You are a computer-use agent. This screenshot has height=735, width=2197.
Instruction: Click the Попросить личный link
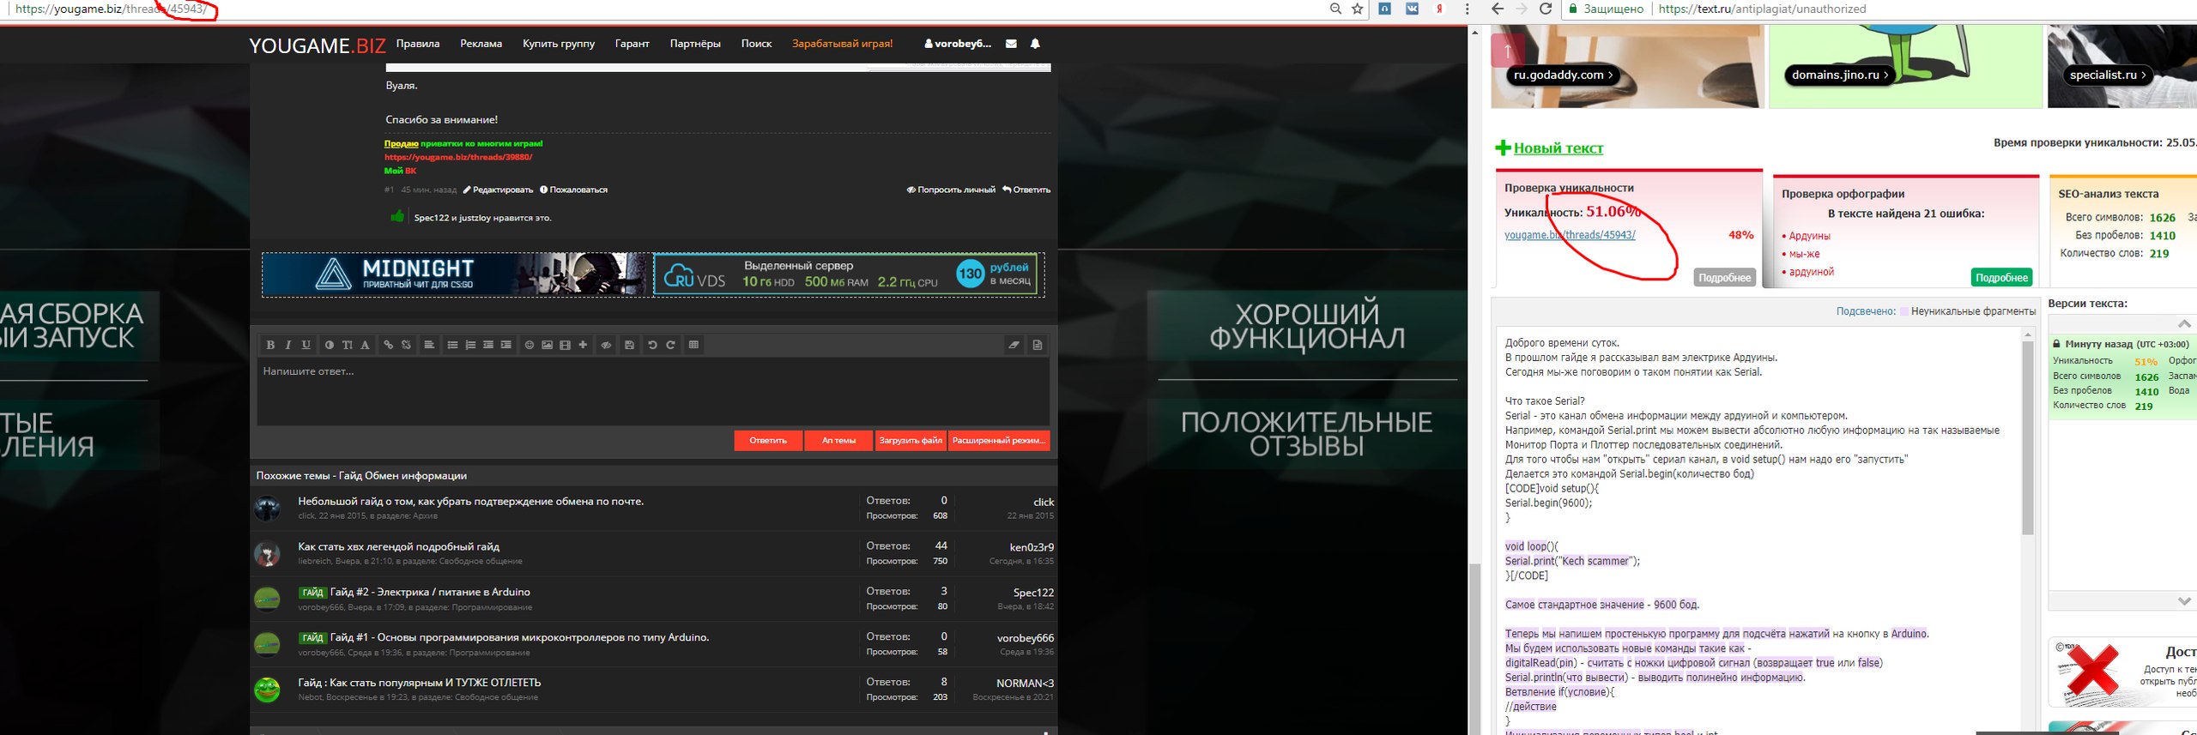951,190
